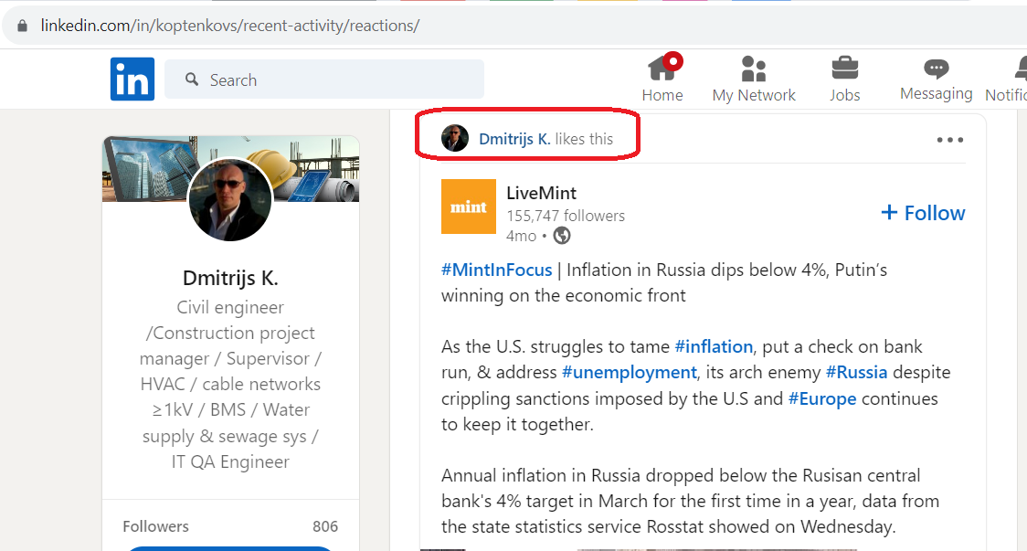Click the LinkedIn logo icon
The image size is (1027, 551).
point(132,79)
